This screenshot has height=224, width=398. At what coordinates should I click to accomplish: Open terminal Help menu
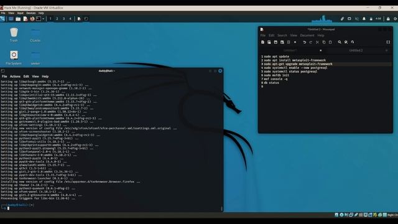[45, 77]
